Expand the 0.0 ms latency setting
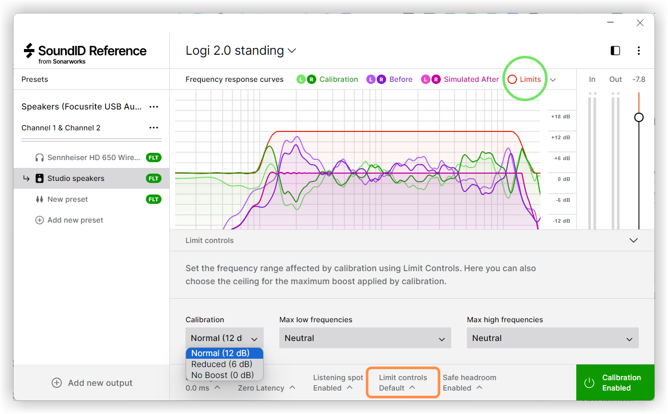The width and height of the screenshot is (668, 414). [203, 388]
